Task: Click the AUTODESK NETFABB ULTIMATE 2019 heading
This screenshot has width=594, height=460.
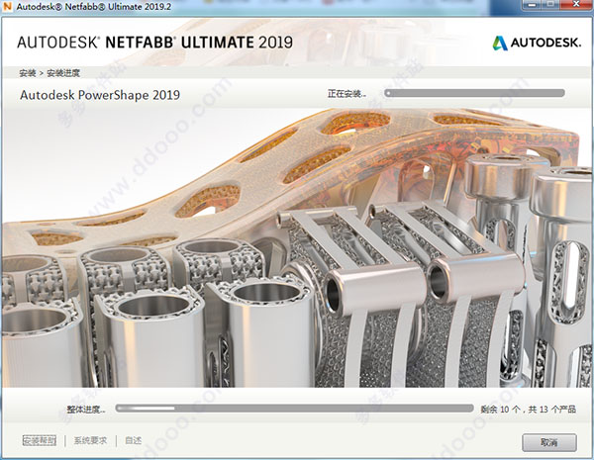Action: 155,43
